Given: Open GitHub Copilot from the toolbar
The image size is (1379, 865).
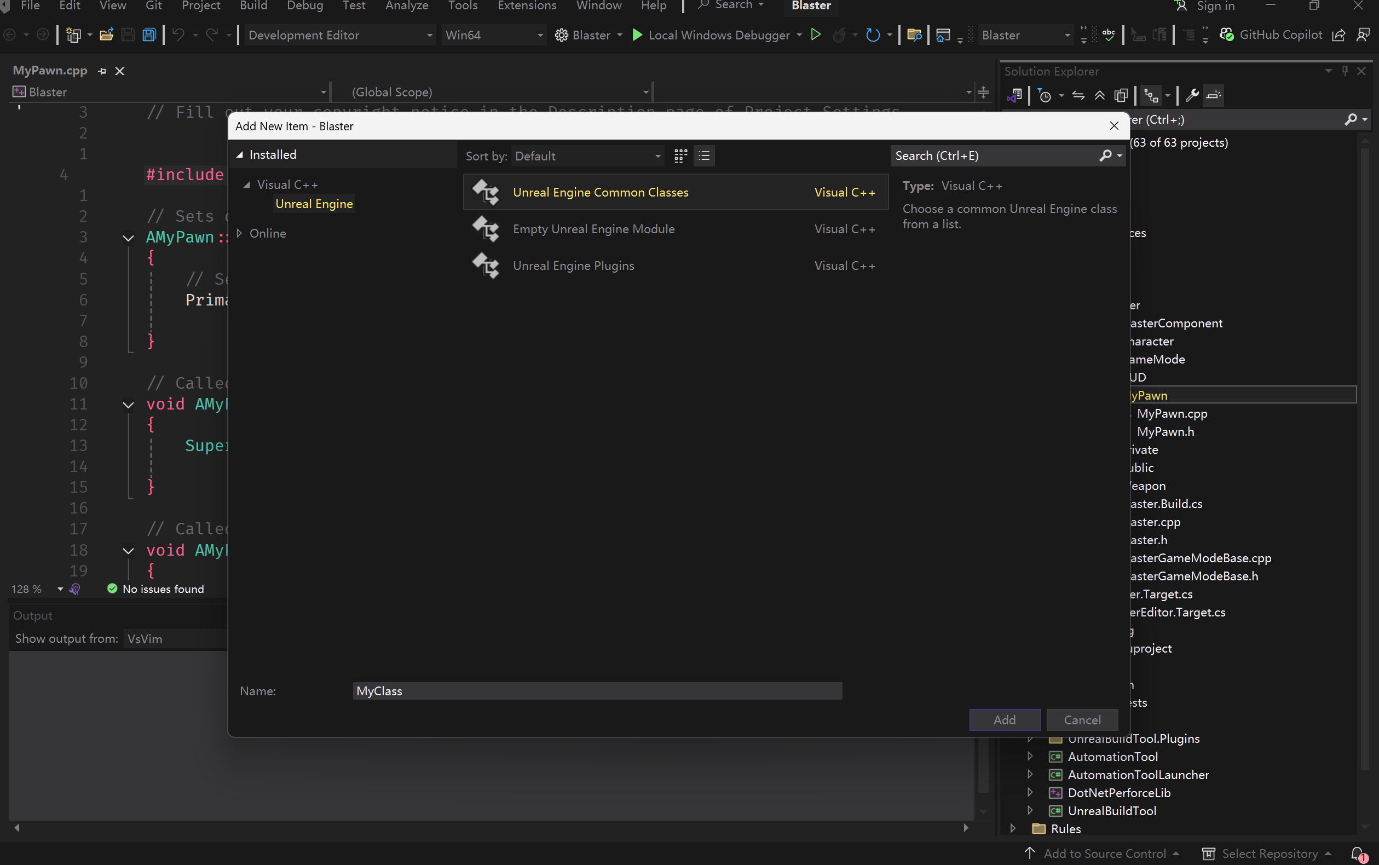Looking at the screenshot, I should tap(1271, 35).
